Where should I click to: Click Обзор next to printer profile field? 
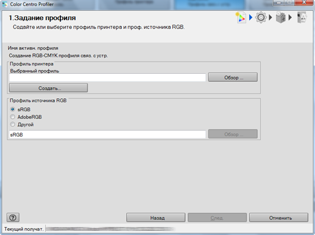tap(233, 78)
